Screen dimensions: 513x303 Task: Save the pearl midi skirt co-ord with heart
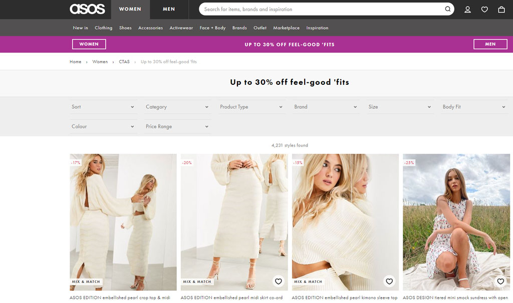click(279, 281)
